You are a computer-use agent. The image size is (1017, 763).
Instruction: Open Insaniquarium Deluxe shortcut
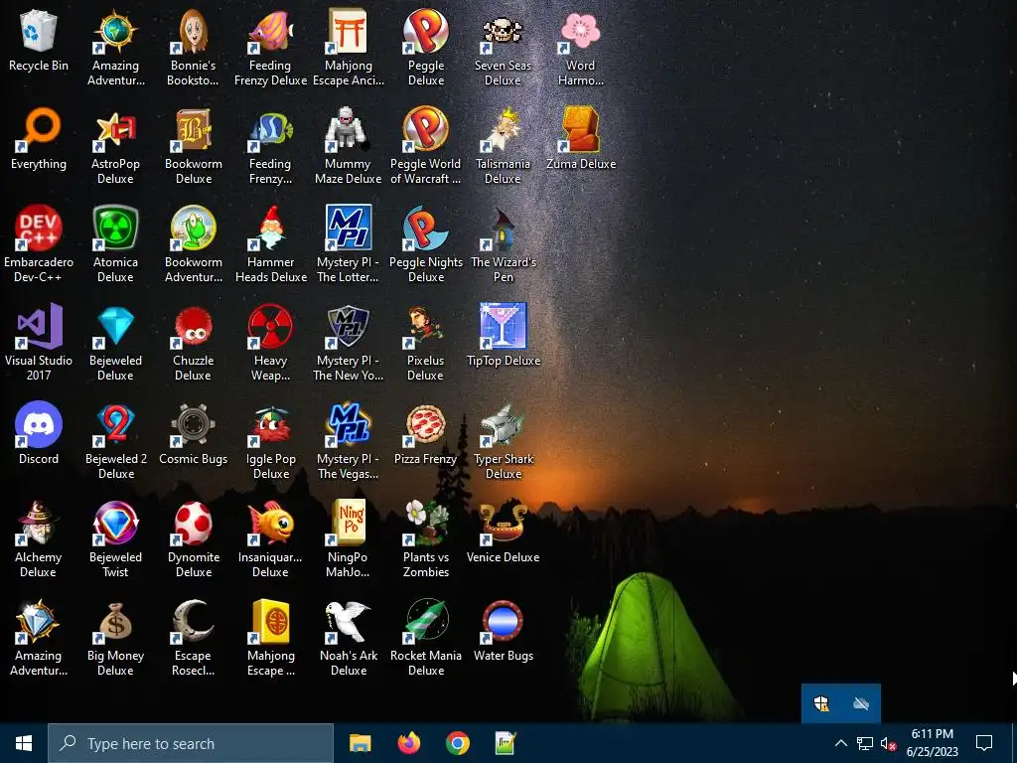pyautogui.click(x=270, y=523)
